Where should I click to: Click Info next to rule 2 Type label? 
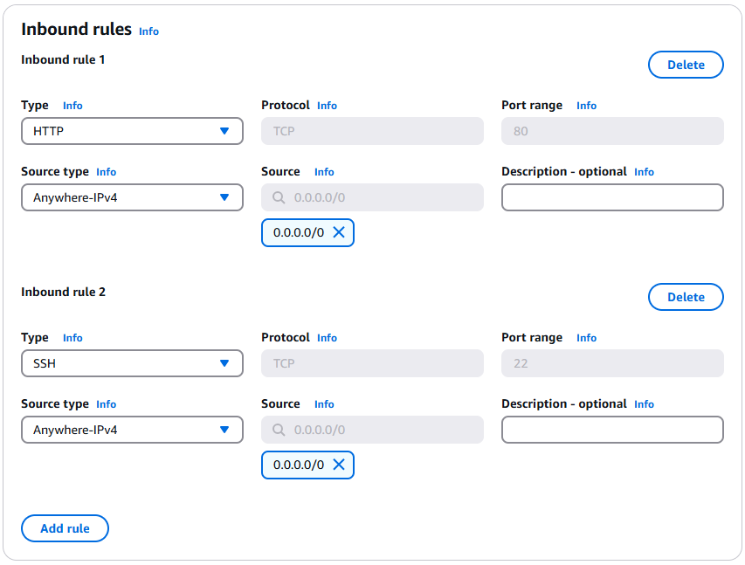72,337
